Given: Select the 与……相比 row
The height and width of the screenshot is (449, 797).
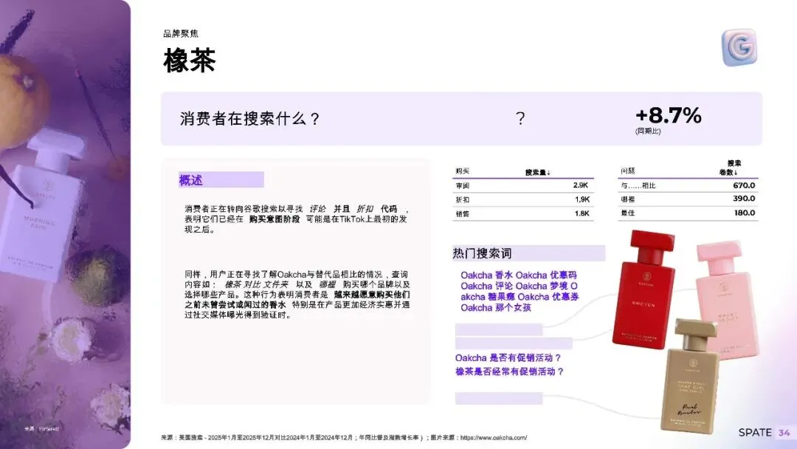Looking at the screenshot, I should [x=689, y=185].
